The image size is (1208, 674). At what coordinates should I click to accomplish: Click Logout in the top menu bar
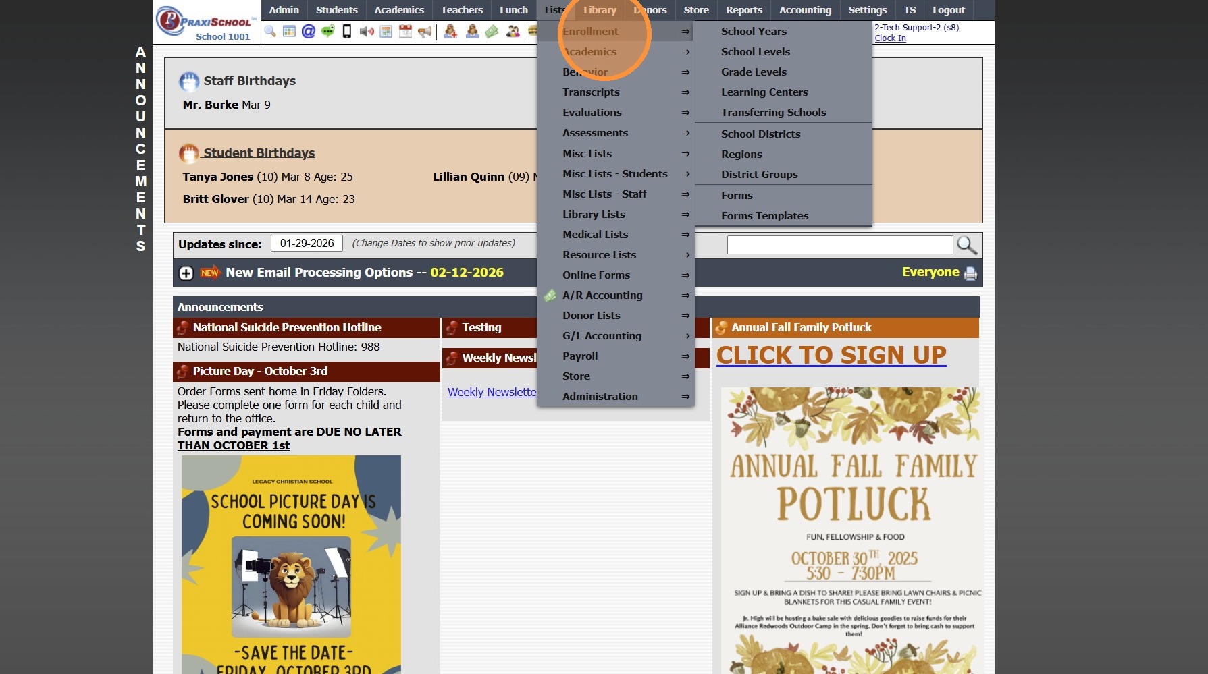tap(949, 10)
